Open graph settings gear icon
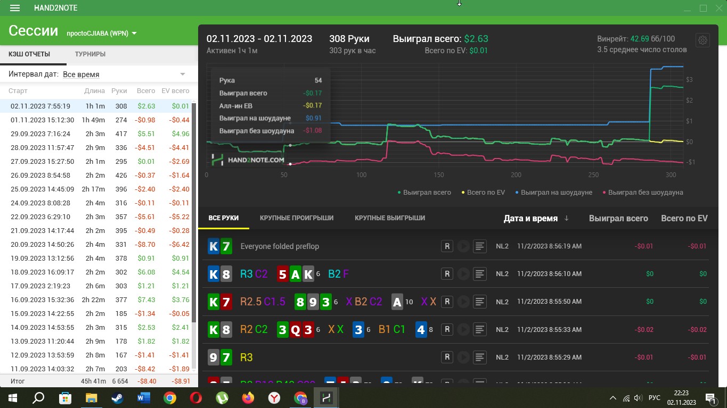 tap(703, 40)
